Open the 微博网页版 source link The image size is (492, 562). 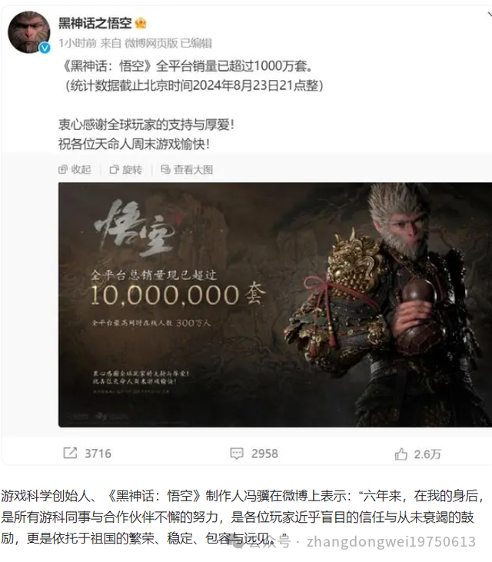pyautogui.click(x=151, y=43)
